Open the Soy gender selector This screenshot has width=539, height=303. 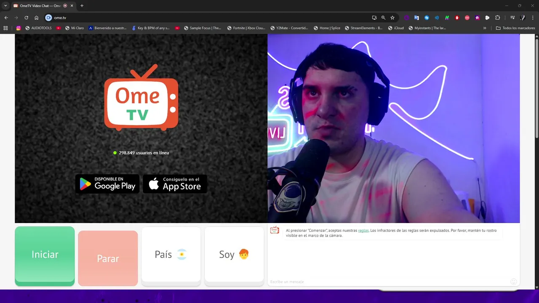[x=234, y=256]
